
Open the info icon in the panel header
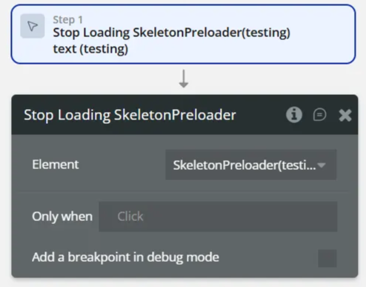[x=294, y=115]
